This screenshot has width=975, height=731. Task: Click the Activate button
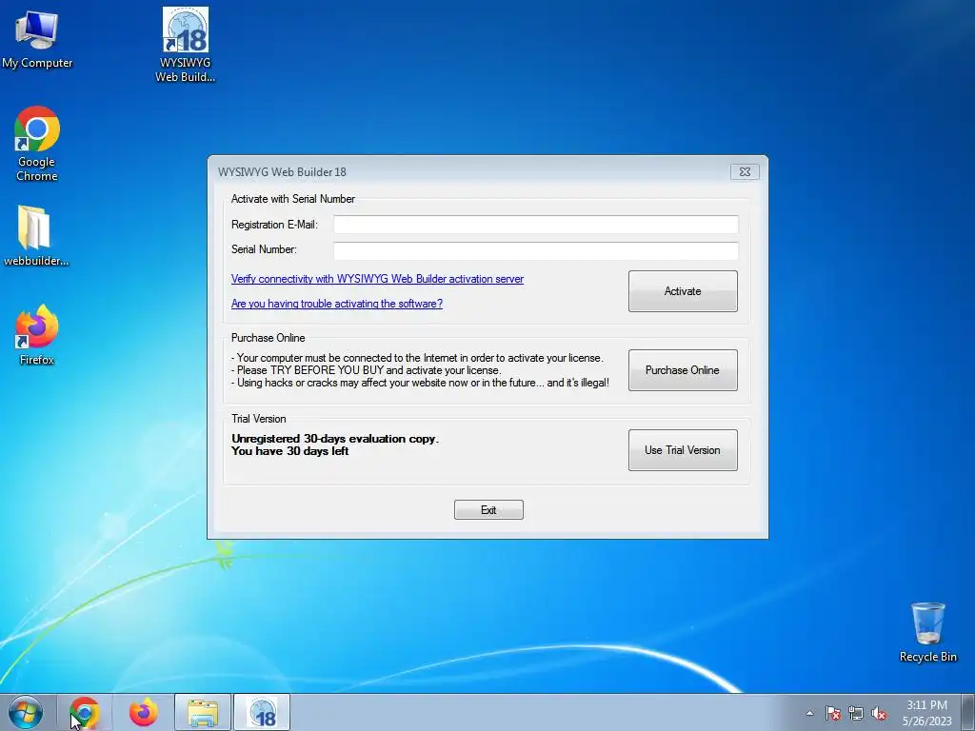coord(683,291)
